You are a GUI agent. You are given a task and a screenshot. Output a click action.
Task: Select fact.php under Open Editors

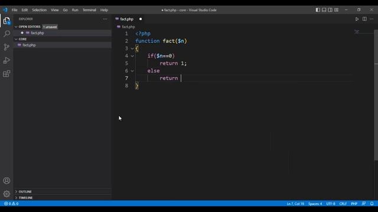point(63,33)
